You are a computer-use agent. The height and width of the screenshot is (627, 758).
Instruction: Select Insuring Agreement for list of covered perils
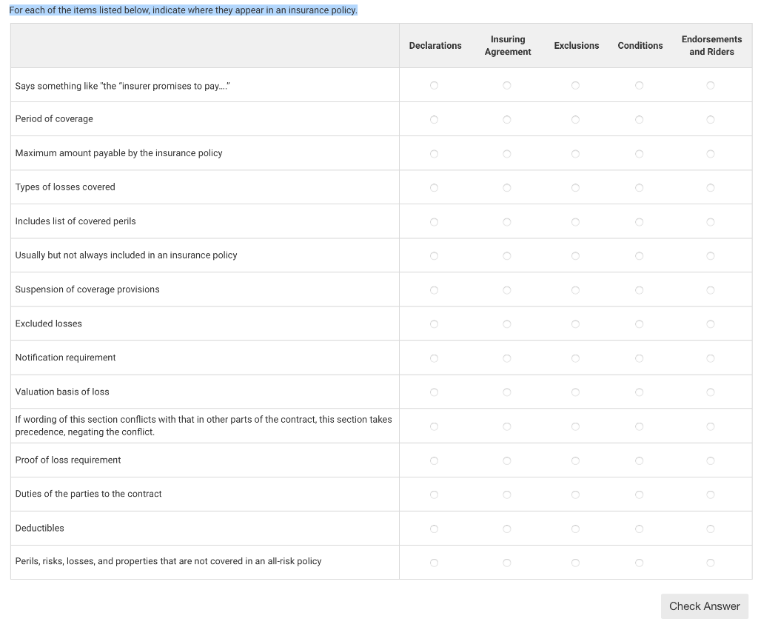click(507, 221)
